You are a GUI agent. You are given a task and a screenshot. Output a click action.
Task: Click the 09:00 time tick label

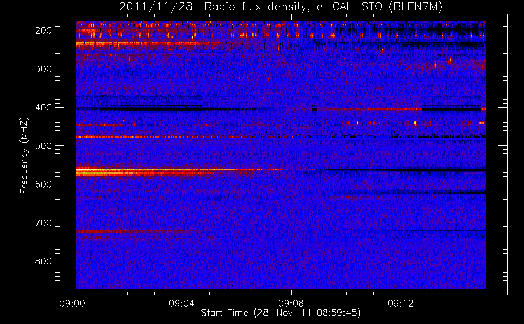coord(72,303)
